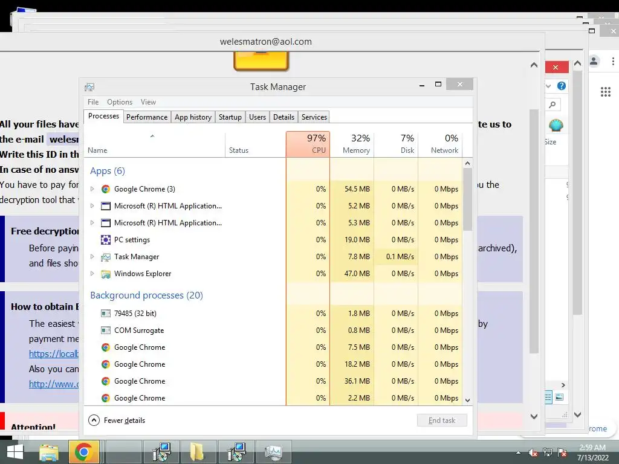Switch to the Details tab
The image size is (619, 464).
[x=284, y=117]
